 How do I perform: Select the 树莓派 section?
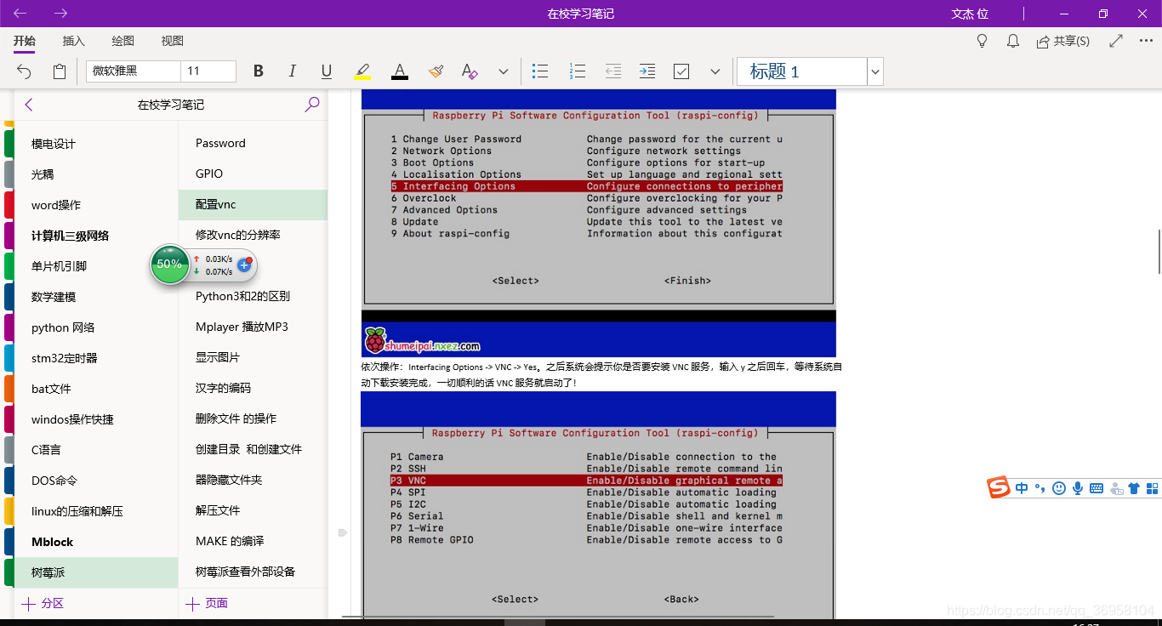pyautogui.click(x=96, y=572)
